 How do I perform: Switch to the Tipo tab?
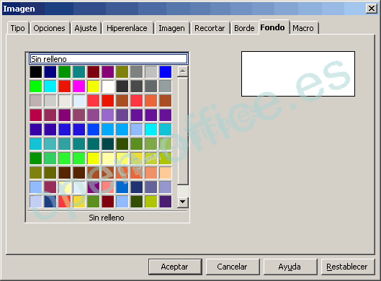18,28
